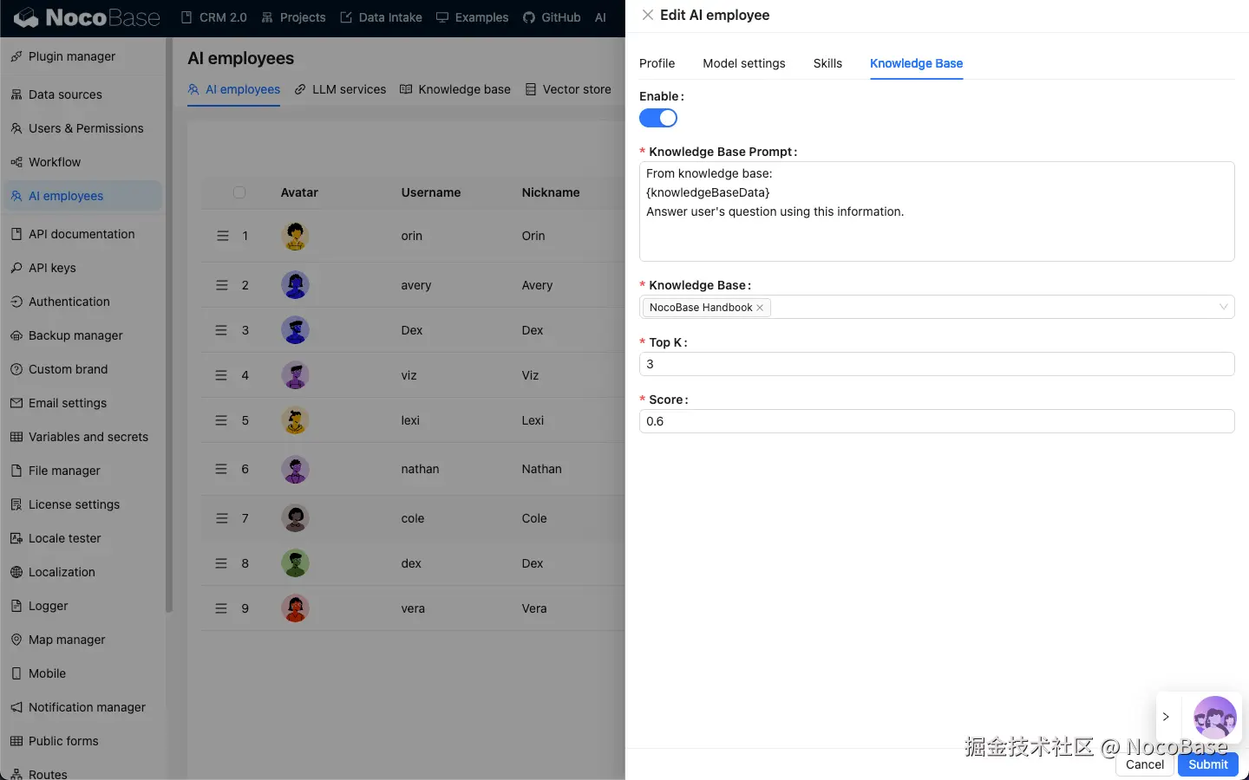Open CRM 2.0 in top navigation

tap(213, 17)
